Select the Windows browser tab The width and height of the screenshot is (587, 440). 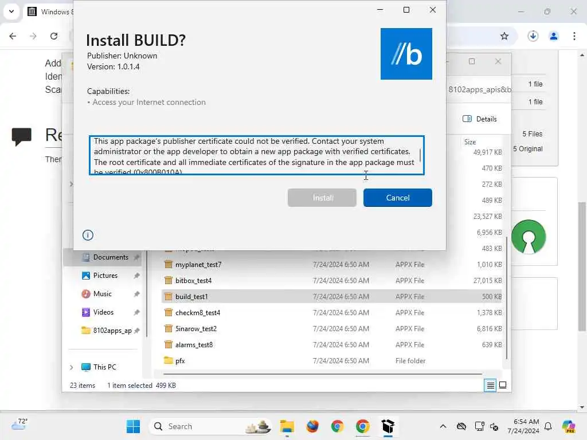50,11
